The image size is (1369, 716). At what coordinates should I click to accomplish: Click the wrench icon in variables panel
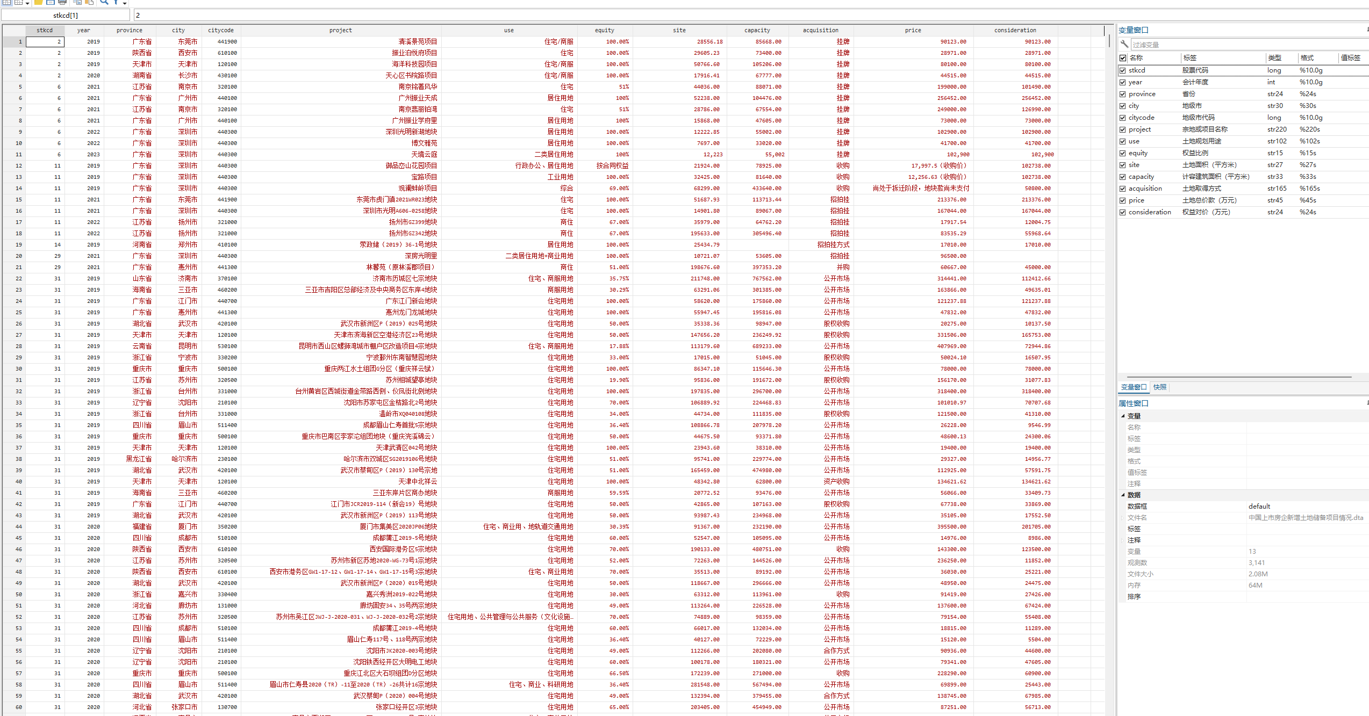tap(1124, 44)
